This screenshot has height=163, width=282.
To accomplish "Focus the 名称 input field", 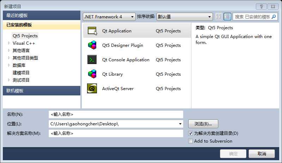I will pyautogui.click(x=116, y=114).
